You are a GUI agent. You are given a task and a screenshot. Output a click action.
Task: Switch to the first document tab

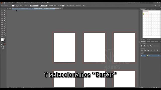pos(20,8)
